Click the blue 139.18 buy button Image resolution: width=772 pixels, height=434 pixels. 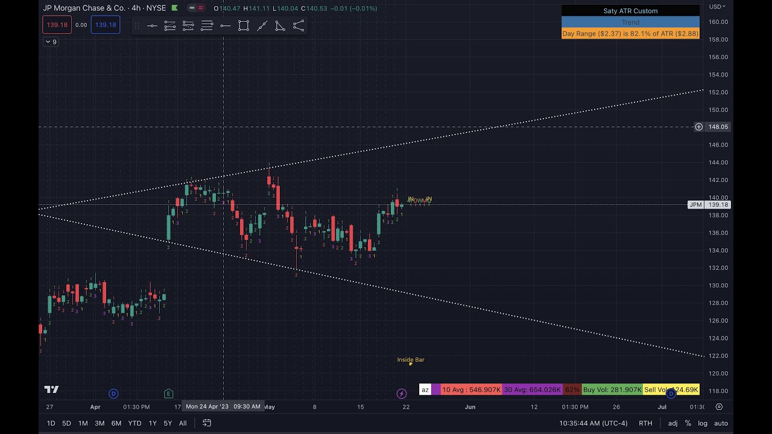pos(106,25)
